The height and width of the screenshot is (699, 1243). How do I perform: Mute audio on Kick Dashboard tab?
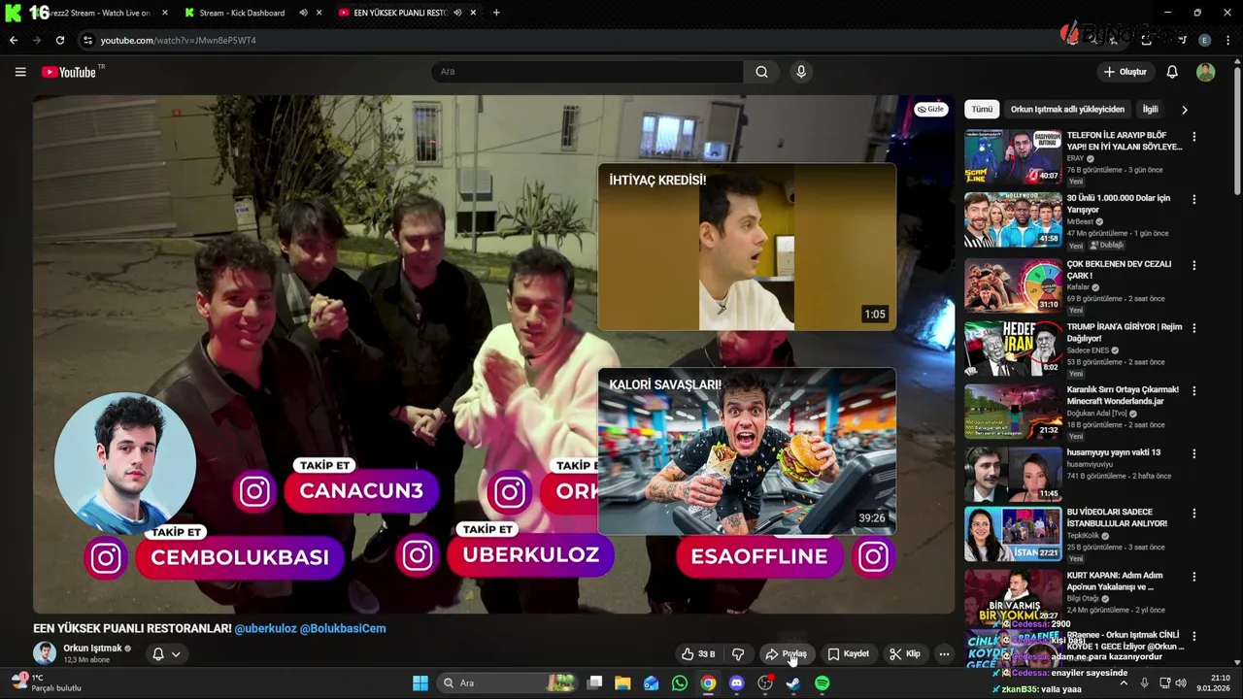pyautogui.click(x=303, y=13)
